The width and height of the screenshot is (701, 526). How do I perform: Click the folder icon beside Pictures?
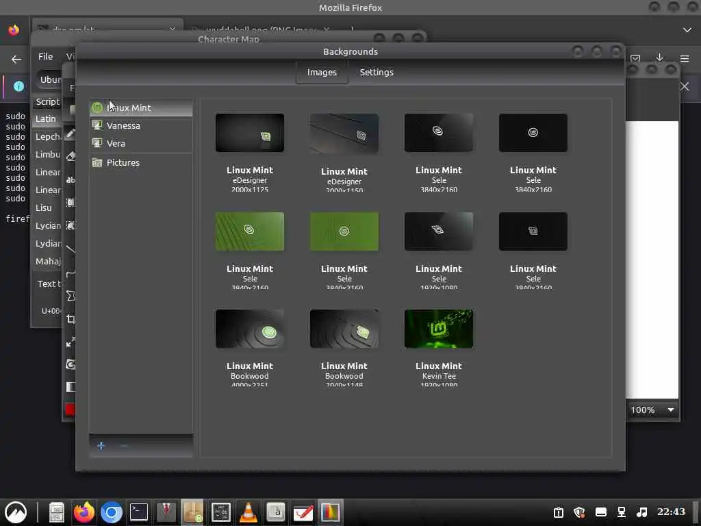coord(97,162)
